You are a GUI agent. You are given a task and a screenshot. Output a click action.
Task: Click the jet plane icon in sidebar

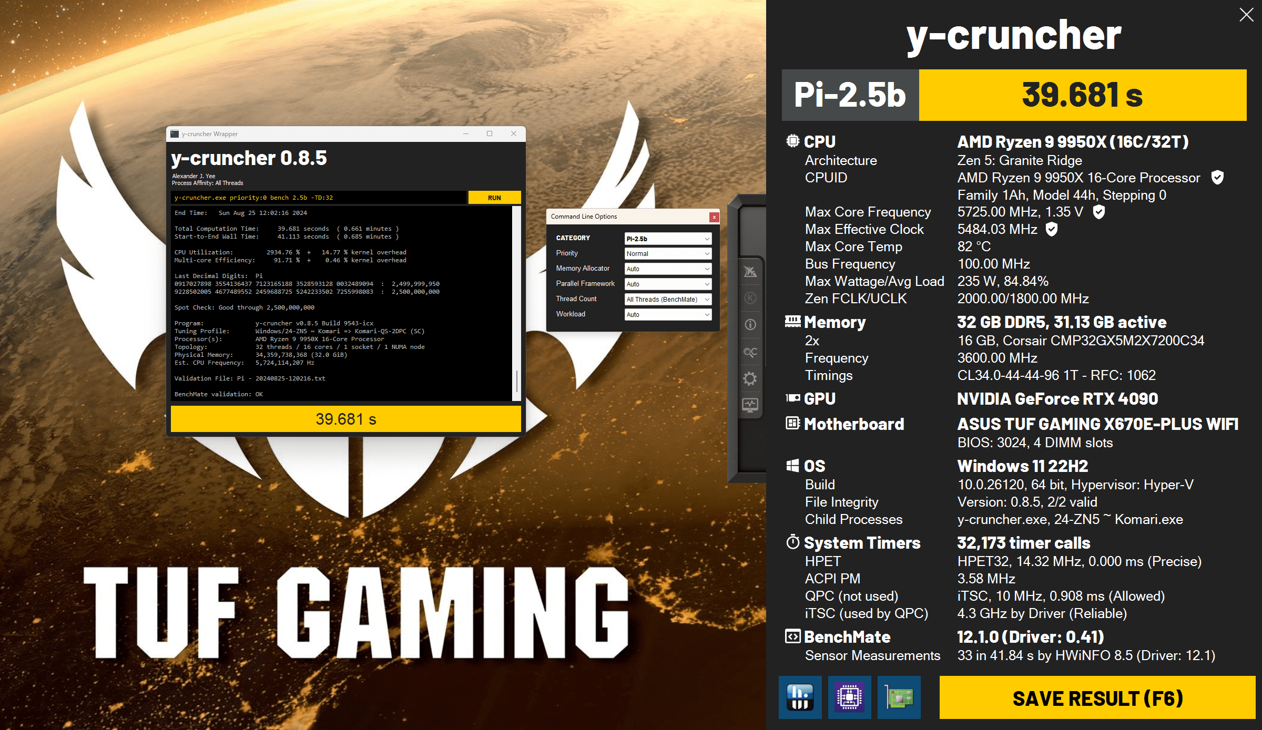(x=750, y=271)
